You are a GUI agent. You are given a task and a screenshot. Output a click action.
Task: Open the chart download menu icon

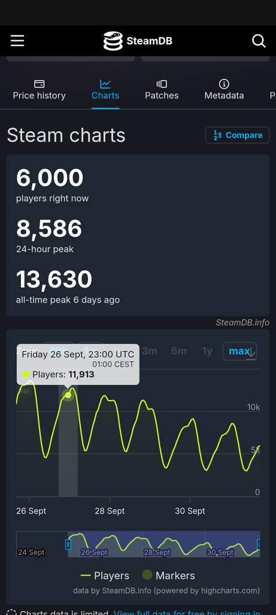(251, 354)
